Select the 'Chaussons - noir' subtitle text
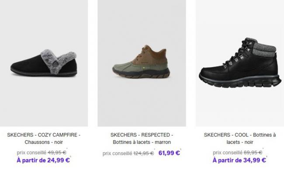This screenshot has width=284, height=176. (44, 142)
